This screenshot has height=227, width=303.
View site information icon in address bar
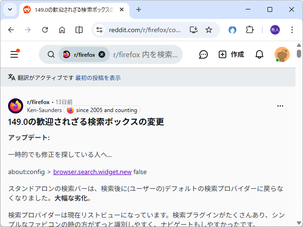(x=99, y=30)
